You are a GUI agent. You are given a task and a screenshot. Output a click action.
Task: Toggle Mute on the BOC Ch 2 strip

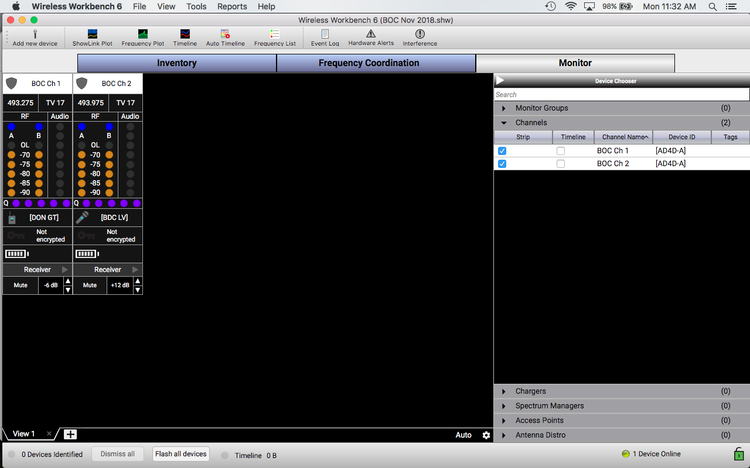pos(90,285)
